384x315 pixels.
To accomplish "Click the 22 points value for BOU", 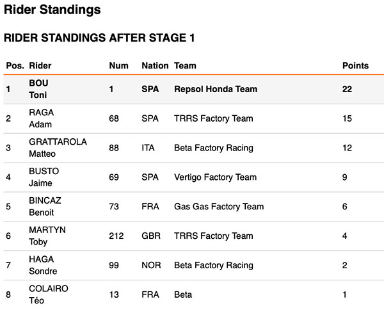I will (348, 89).
